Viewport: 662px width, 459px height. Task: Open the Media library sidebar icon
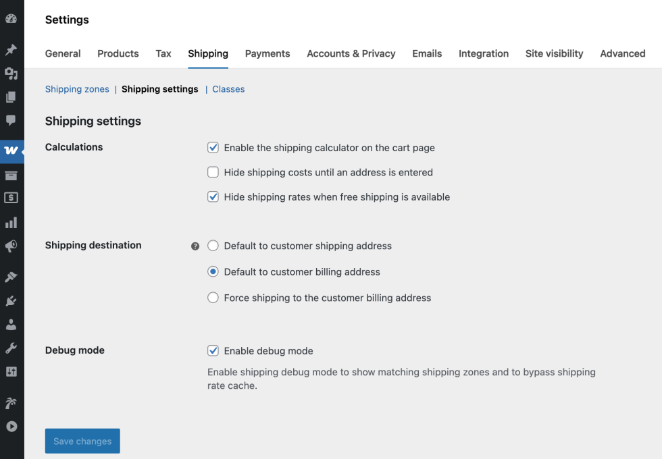point(11,74)
